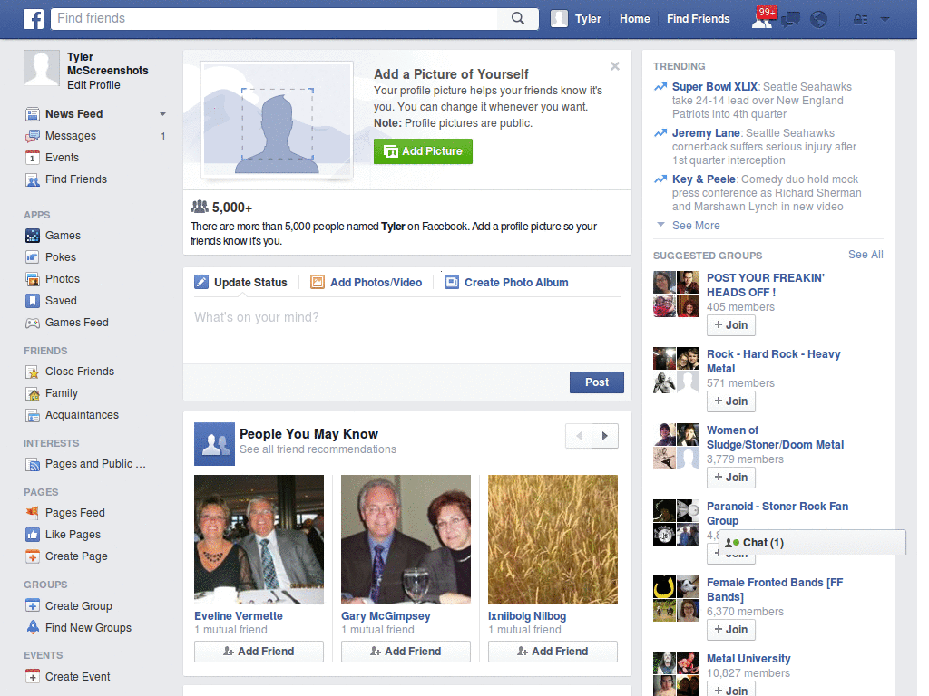Image resolution: width=929 pixels, height=696 pixels.
Task: Open Home in the top bar
Action: [634, 19]
